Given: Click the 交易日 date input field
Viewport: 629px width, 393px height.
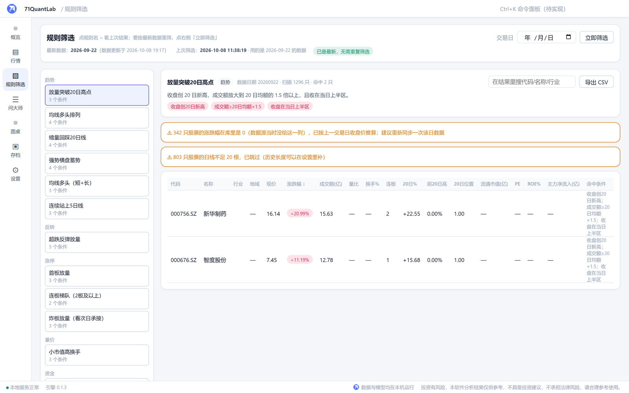Looking at the screenshot, I should pos(546,37).
